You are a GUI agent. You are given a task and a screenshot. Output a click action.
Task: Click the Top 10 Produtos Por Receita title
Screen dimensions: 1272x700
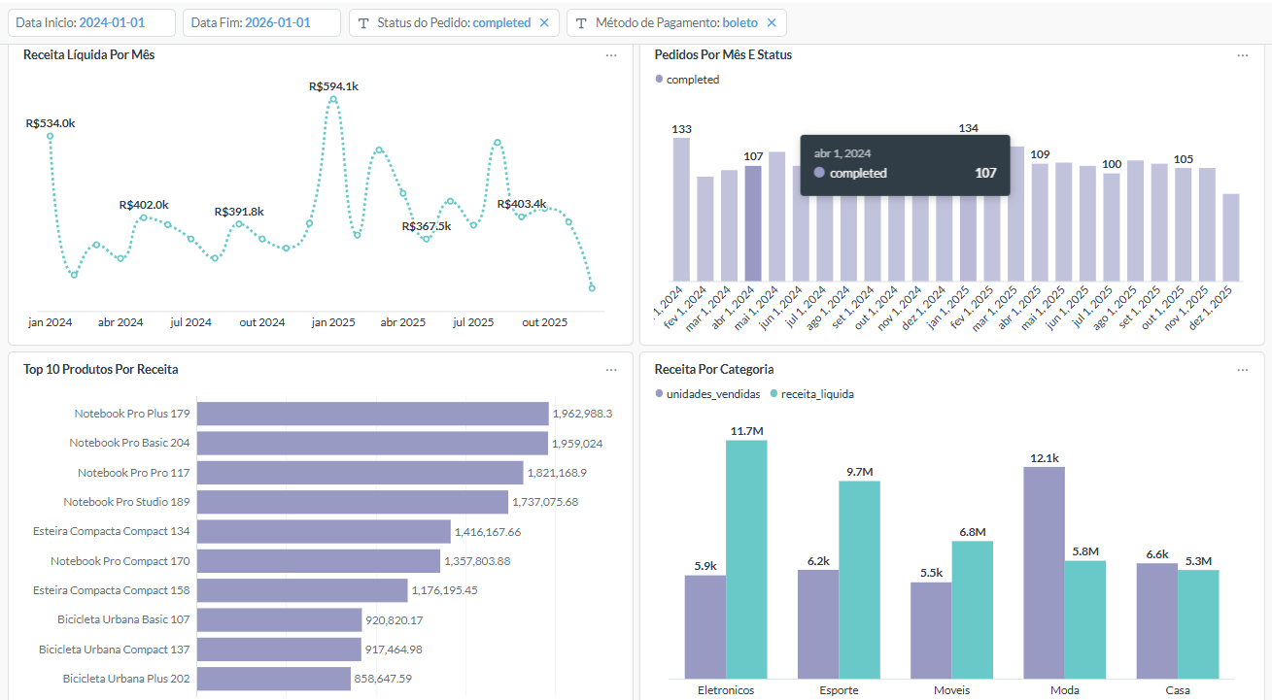click(x=100, y=370)
